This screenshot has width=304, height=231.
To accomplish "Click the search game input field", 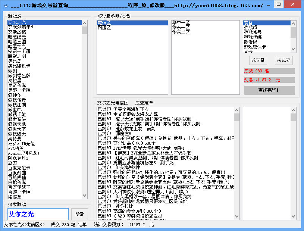I will [38, 214].
